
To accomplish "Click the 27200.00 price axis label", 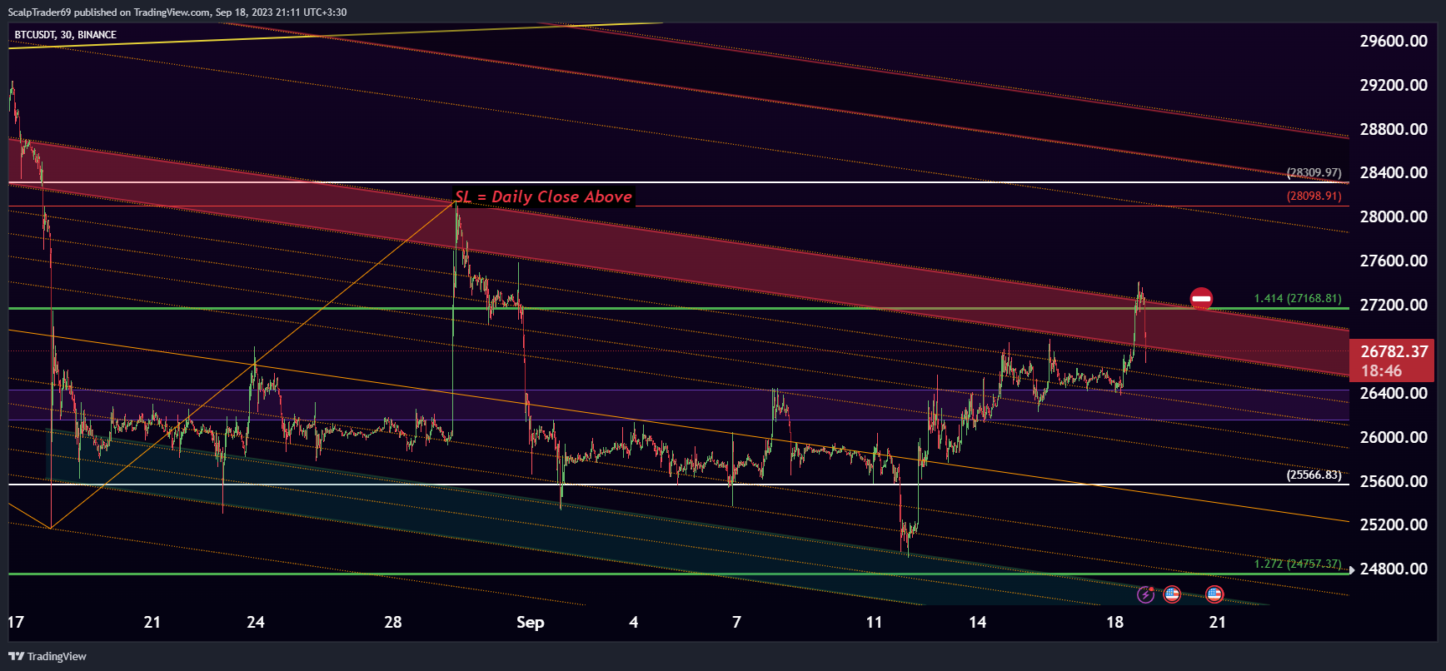I will tap(1394, 305).
